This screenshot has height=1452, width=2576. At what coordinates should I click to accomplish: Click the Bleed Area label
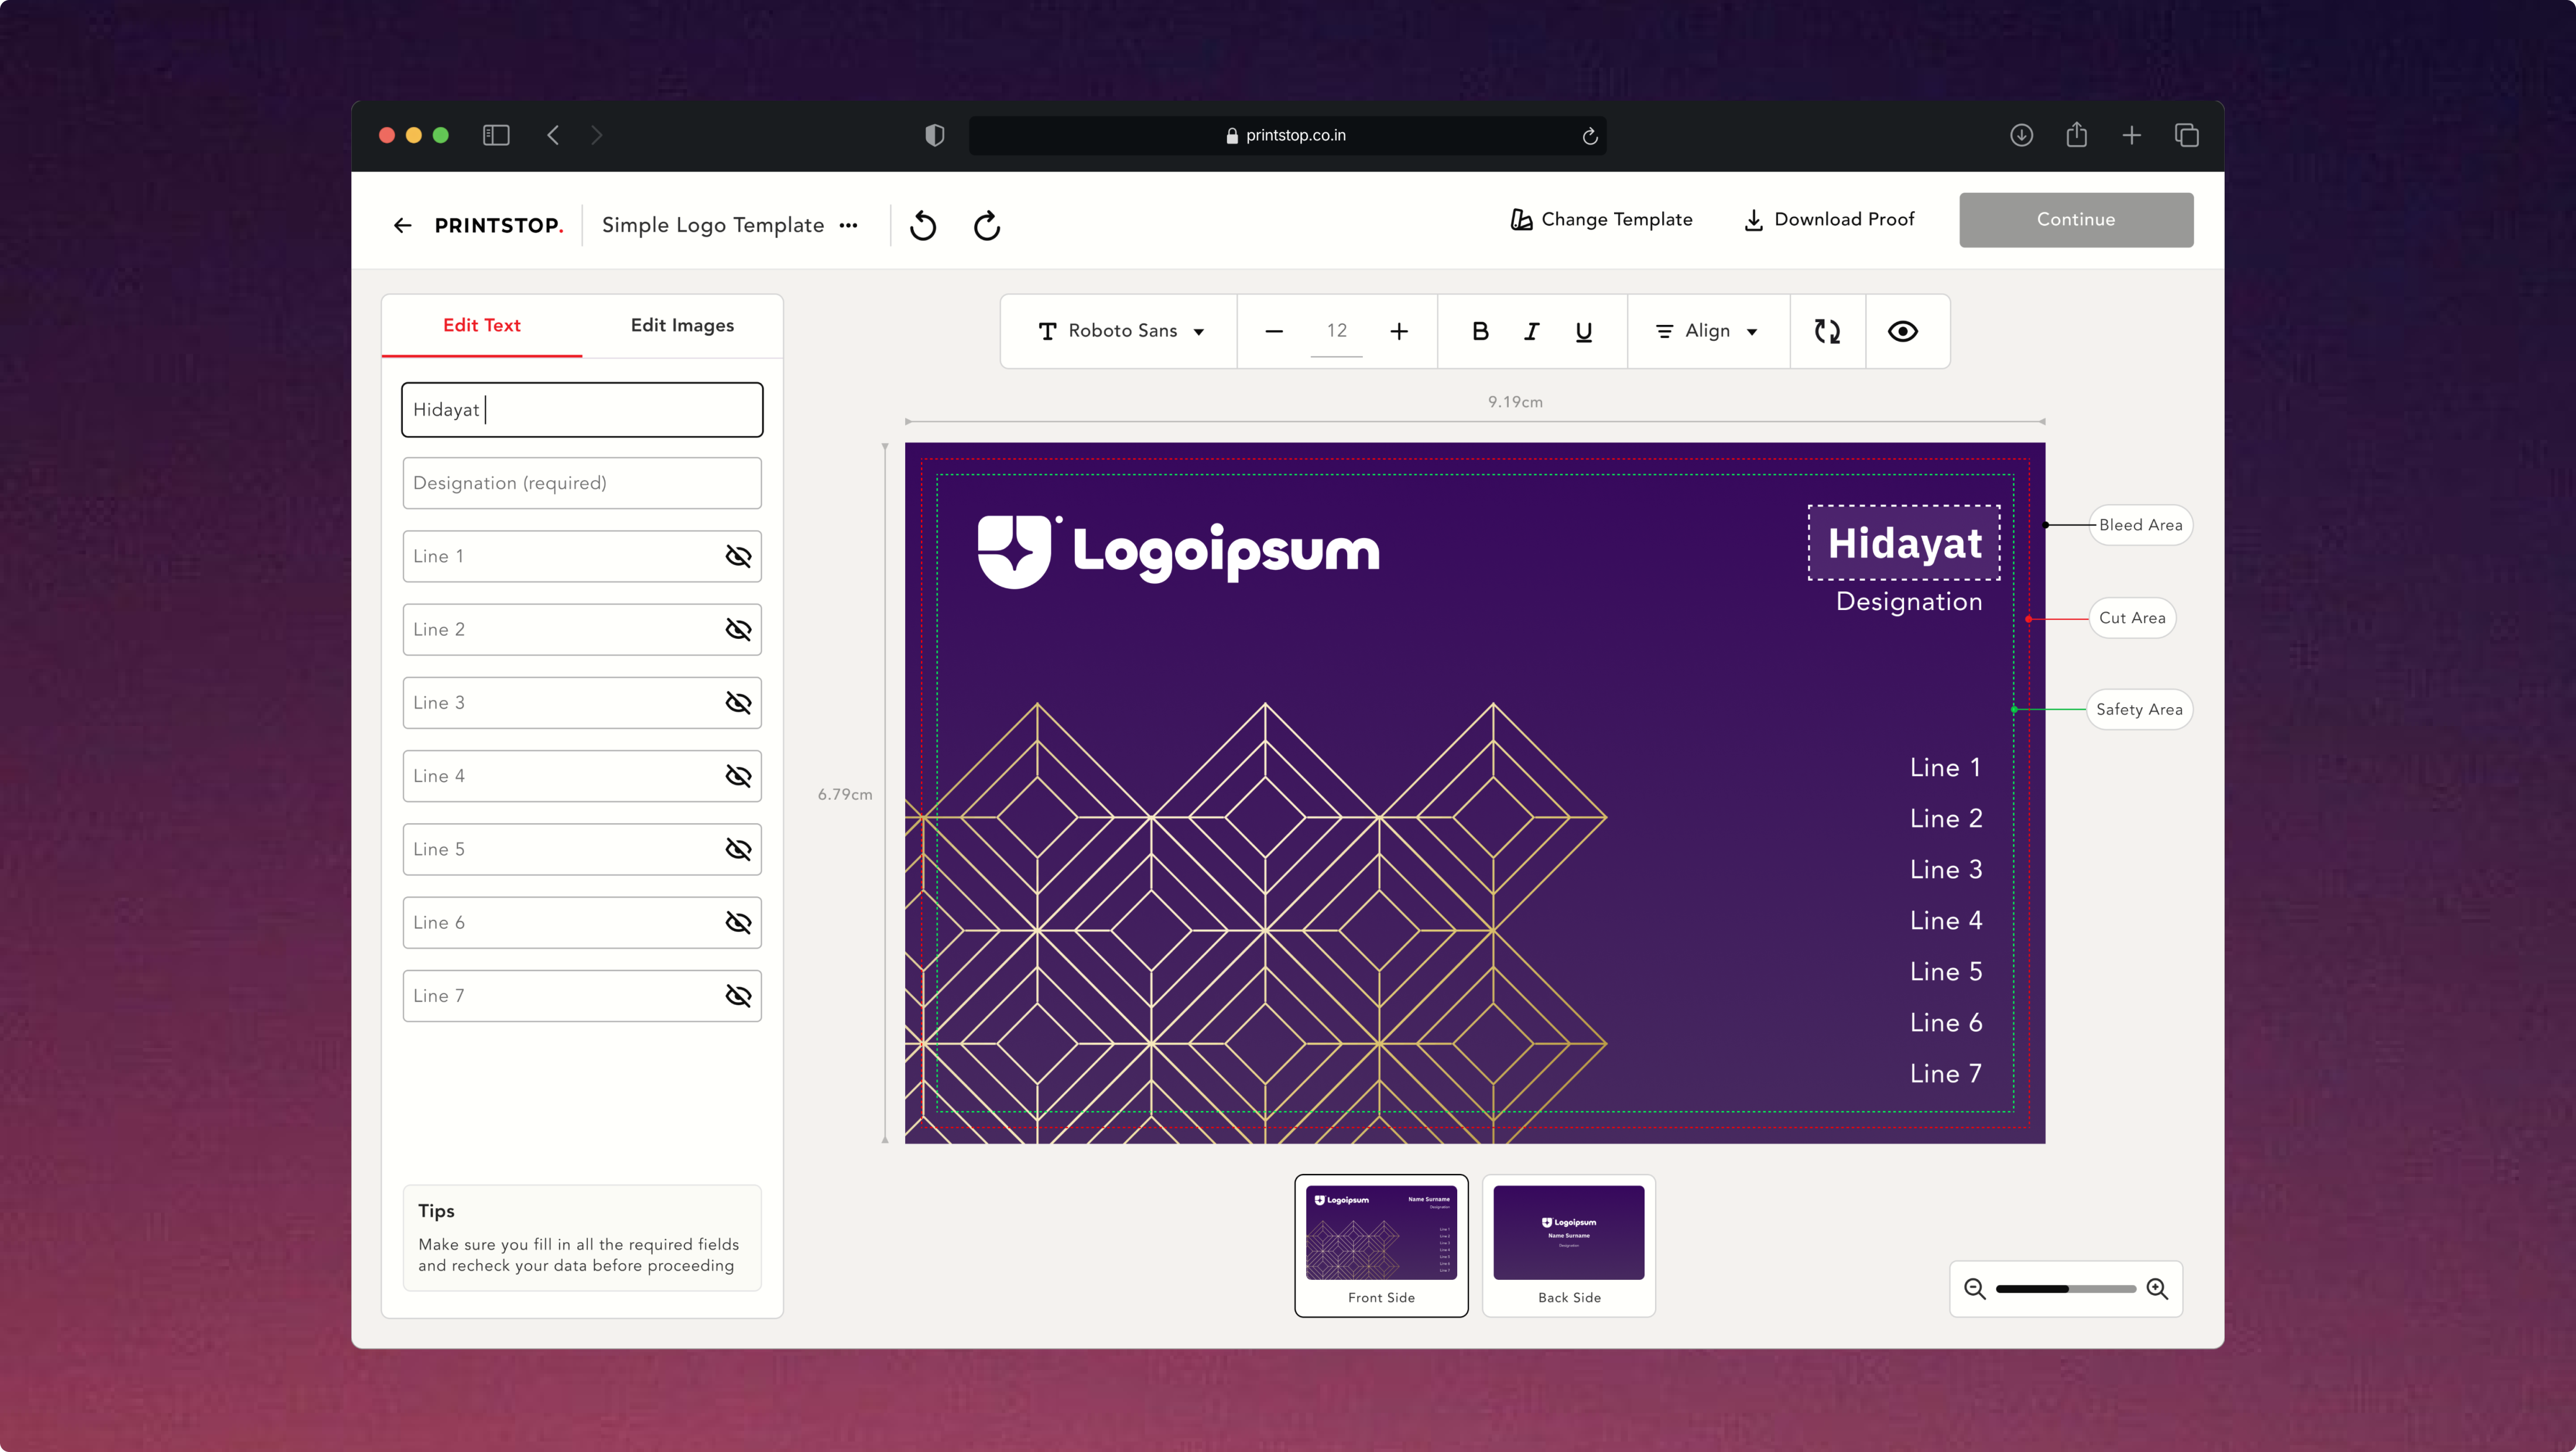click(x=2141, y=525)
